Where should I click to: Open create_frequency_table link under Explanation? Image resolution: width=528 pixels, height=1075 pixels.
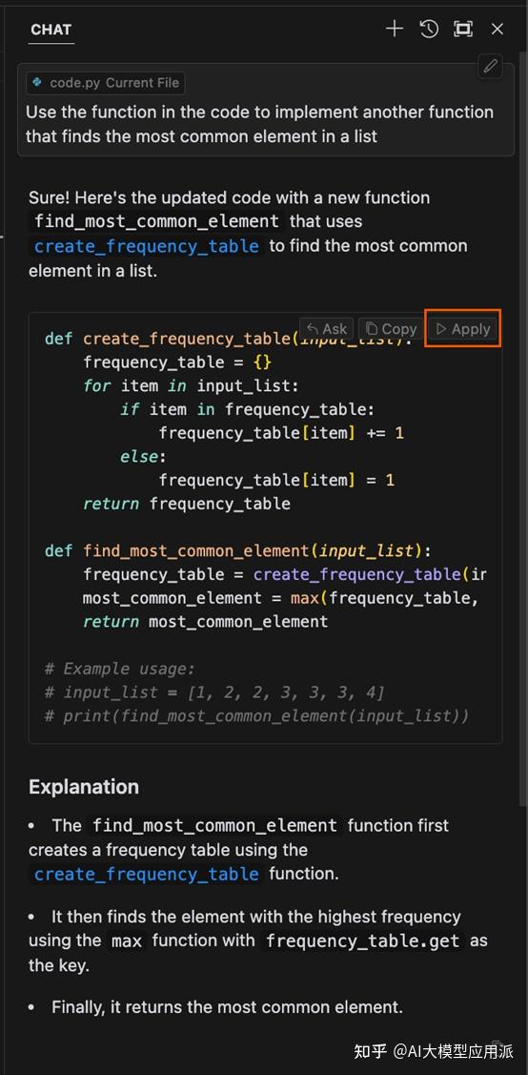pyautogui.click(x=147, y=874)
